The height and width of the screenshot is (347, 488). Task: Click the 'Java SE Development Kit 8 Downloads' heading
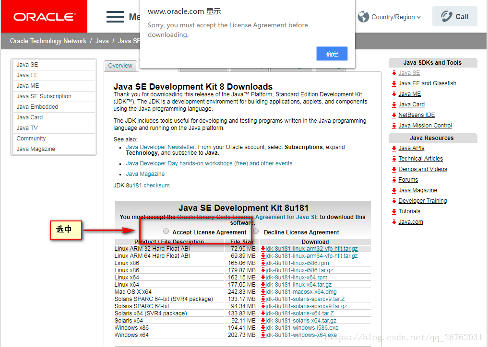coord(193,86)
